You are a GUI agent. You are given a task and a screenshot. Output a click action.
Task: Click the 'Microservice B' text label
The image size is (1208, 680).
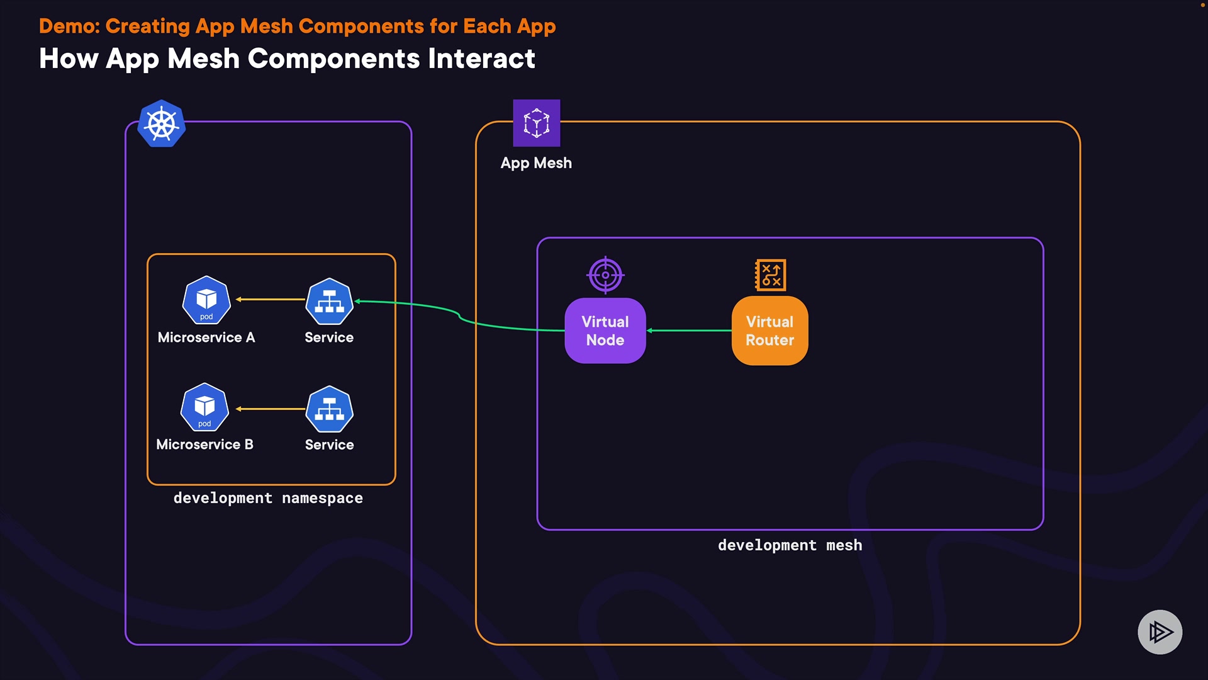point(204,445)
